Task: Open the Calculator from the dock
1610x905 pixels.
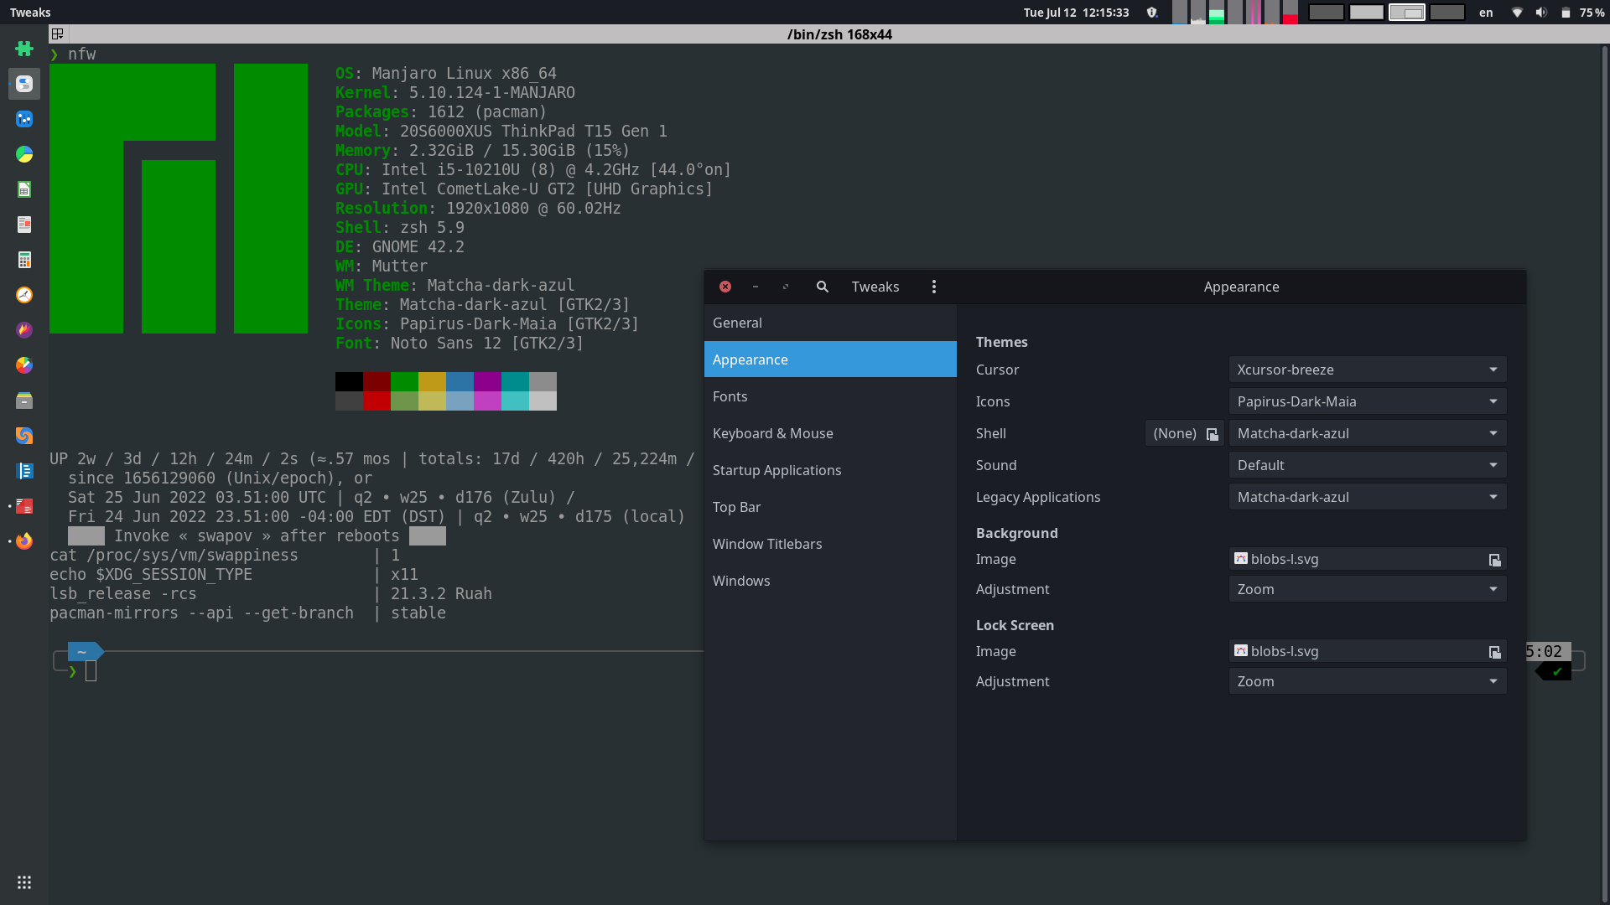Action: [23, 260]
